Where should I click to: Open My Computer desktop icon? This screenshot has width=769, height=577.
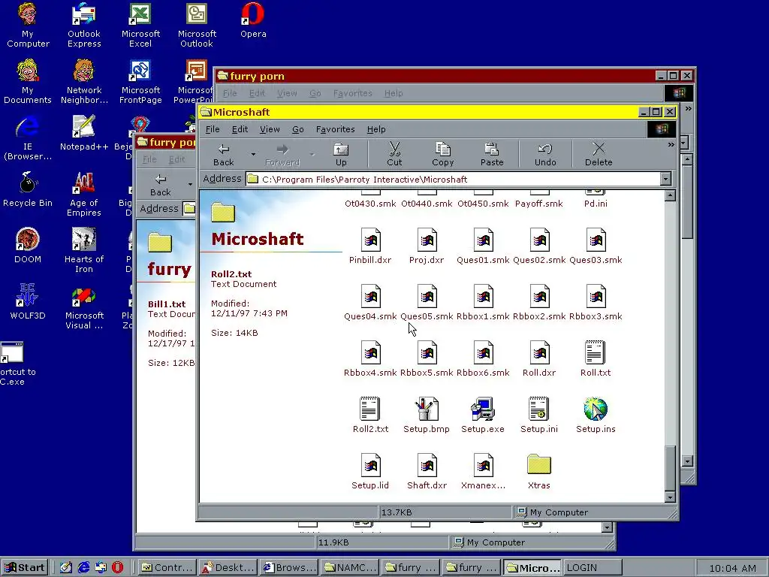28,25
